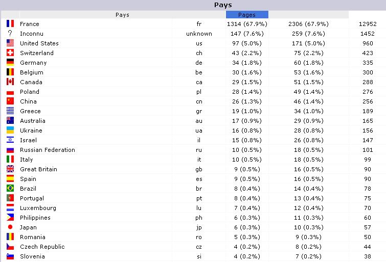Click the 12952 value for France
Screen dimensions: 386x262
pos(368,24)
